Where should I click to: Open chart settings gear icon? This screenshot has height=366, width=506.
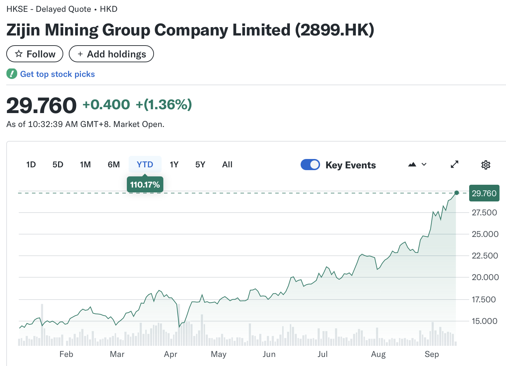485,165
